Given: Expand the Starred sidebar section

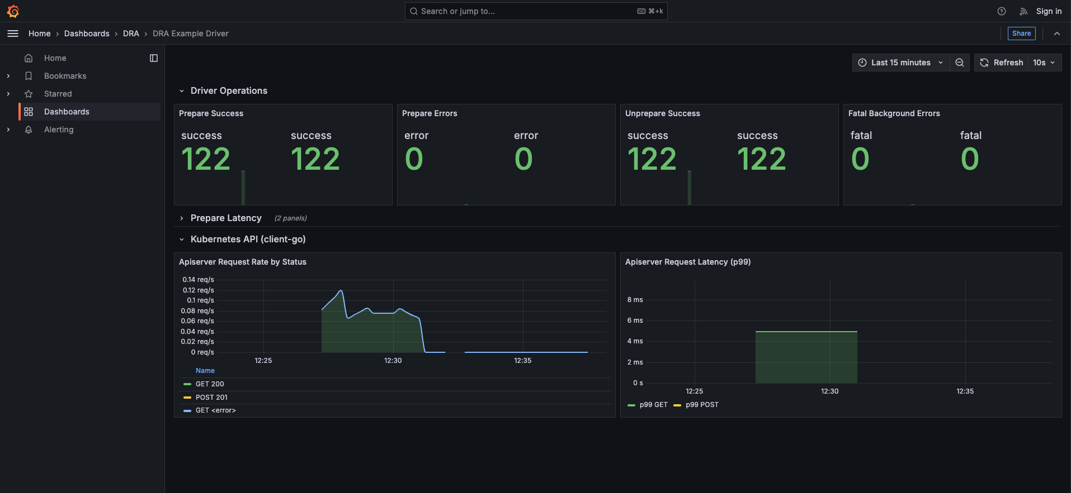Looking at the screenshot, I should (x=8, y=94).
